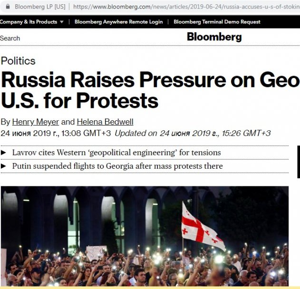Click the Bloomberg logo

coord(214,37)
